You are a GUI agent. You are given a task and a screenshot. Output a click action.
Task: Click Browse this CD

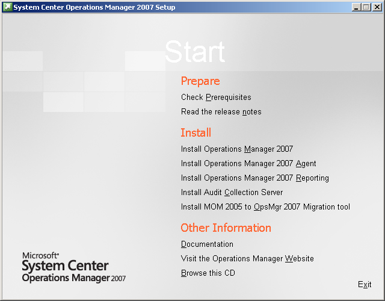(208, 273)
